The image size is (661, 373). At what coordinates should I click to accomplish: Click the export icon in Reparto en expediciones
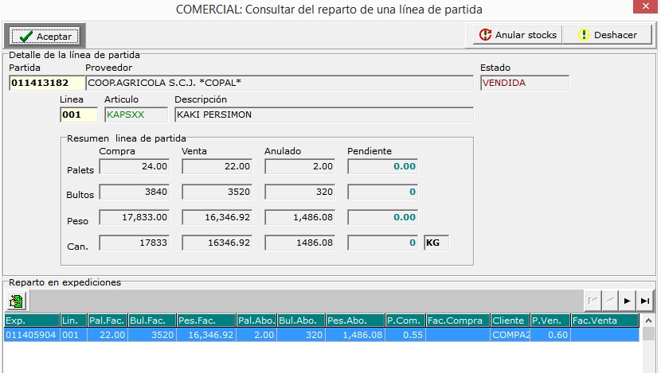(x=16, y=301)
